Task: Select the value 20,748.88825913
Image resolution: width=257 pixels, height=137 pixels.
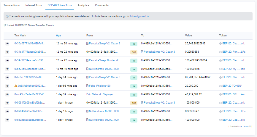Action: pyautogui.click(x=195, y=43)
